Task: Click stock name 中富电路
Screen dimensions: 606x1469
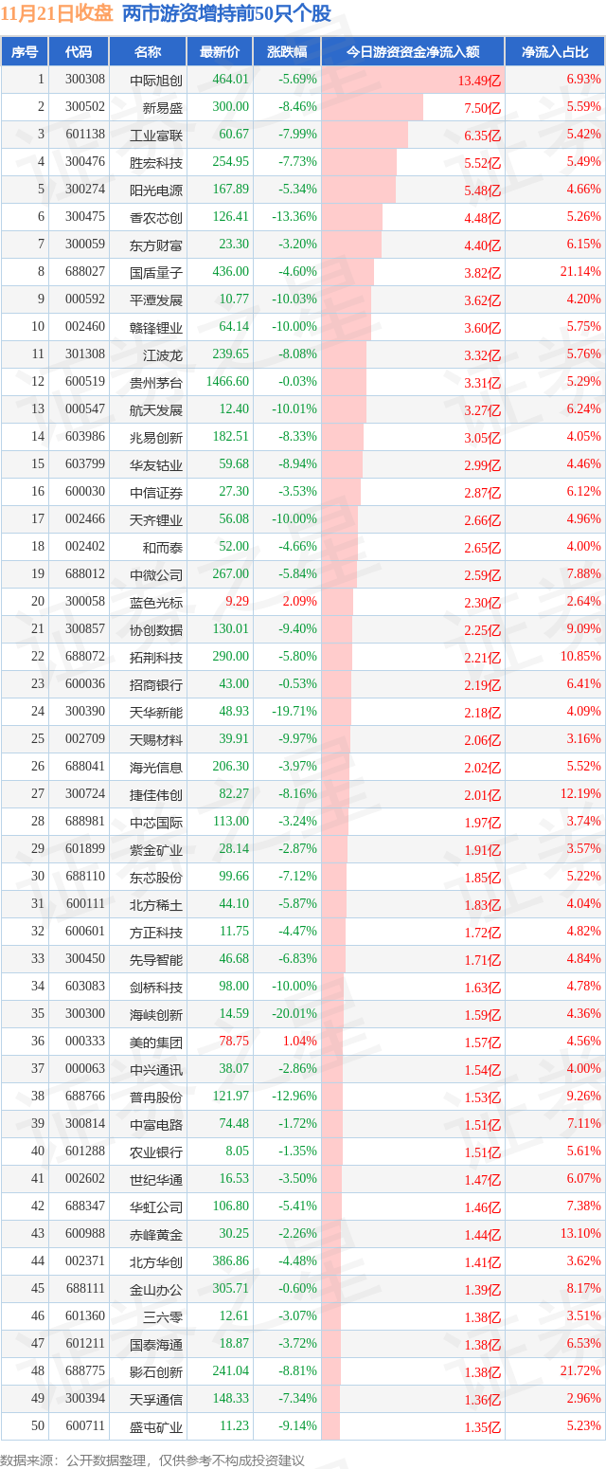Action: tap(156, 1125)
